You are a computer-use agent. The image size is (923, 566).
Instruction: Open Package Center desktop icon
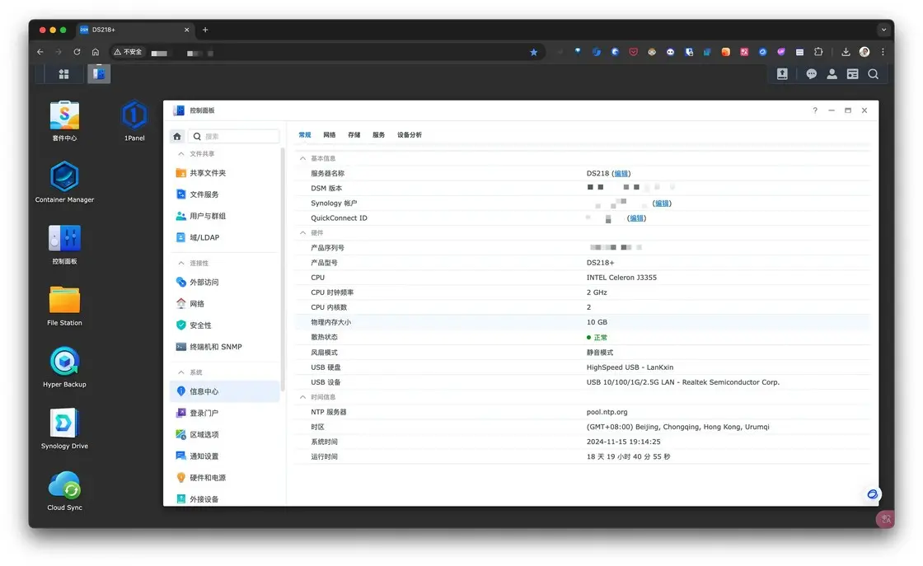pos(65,120)
